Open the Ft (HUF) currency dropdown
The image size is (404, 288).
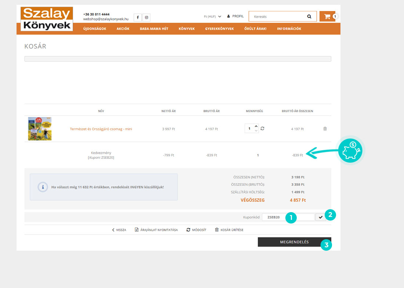tap(212, 16)
